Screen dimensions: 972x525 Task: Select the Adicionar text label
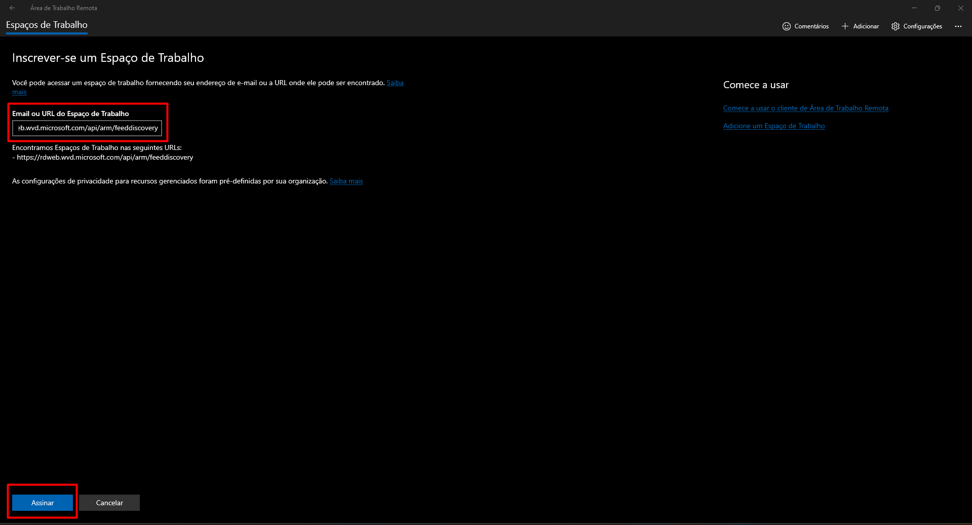866,26
